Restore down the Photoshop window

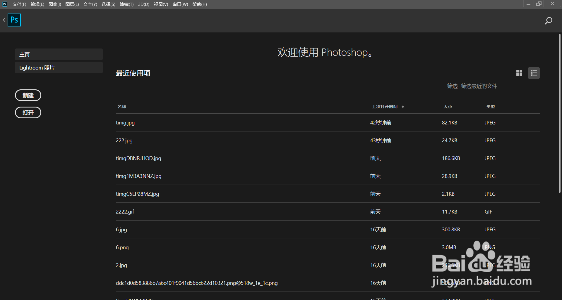539,4
